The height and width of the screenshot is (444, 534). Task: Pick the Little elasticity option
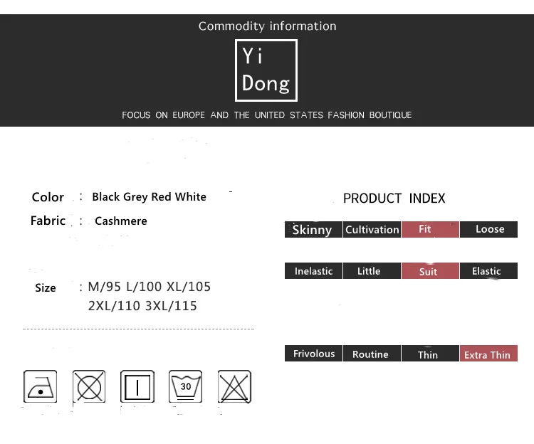[x=371, y=271]
